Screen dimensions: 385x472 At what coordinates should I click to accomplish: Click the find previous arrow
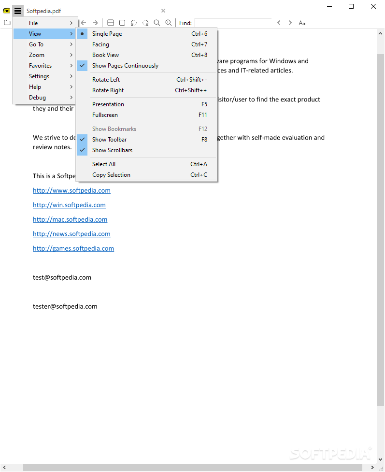coord(279,23)
